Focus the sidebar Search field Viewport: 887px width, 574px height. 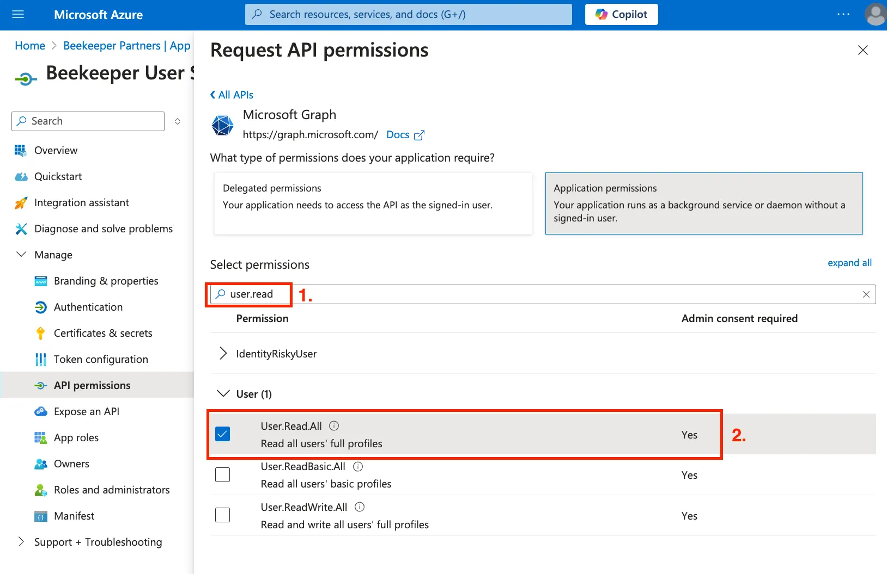(x=88, y=121)
